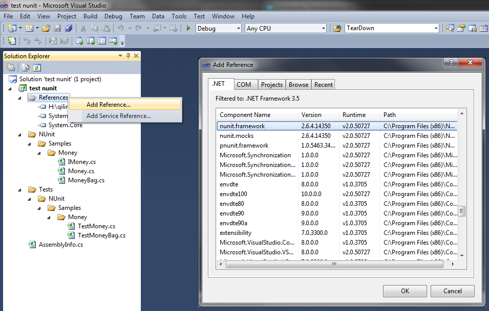Click the New Project toolbar icon
This screenshot has width=489, height=311.
tap(12, 28)
